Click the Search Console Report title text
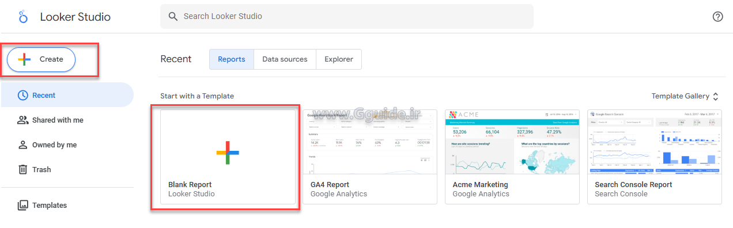The height and width of the screenshot is (228, 733). pyautogui.click(x=633, y=185)
